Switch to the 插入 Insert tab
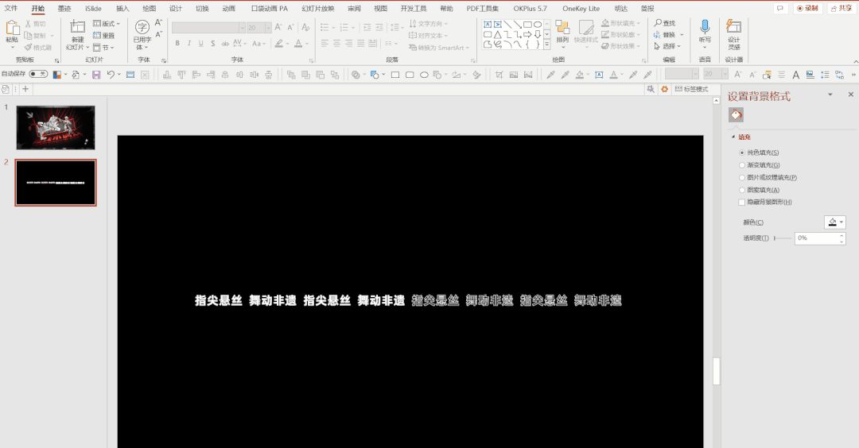Image resolution: width=859 pixels, height=448 pixels. pos(122,8)
